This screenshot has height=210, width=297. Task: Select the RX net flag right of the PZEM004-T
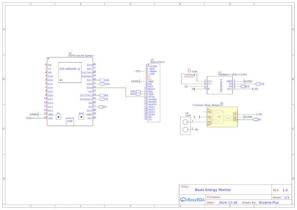pos(245,87)
